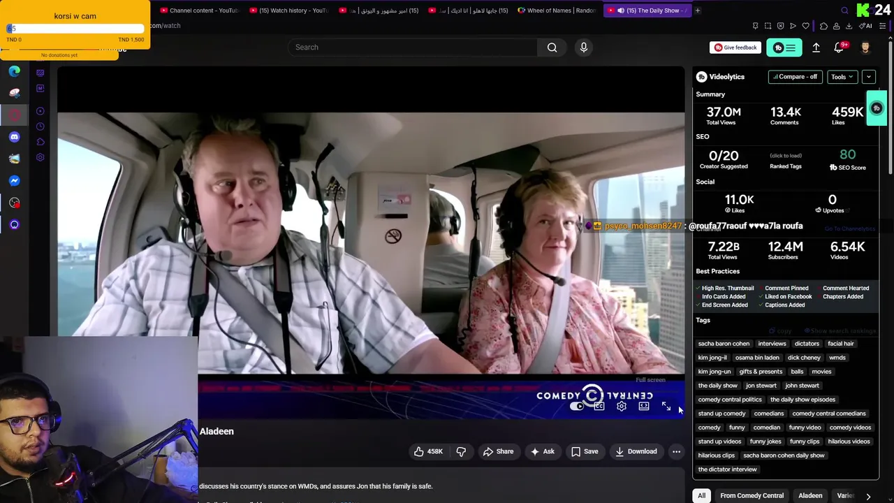
Task: Open video player settings gear
Action: 622,407
